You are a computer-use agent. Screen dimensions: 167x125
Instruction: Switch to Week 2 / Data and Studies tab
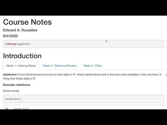(x=59, y=66)
